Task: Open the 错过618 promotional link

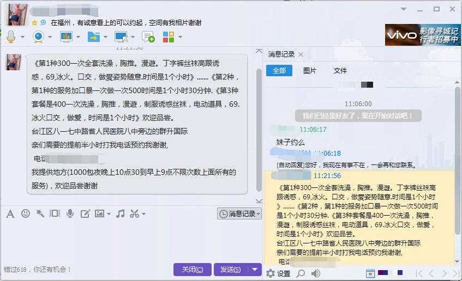Action: tap(37, 269)
